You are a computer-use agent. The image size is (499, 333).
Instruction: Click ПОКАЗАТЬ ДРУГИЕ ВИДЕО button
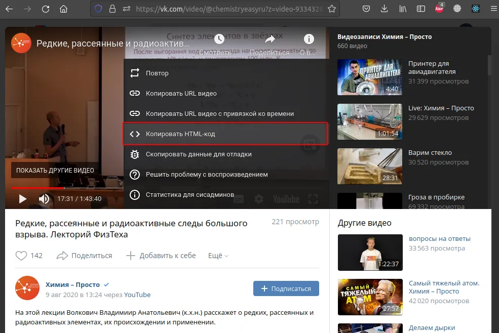click(x=55, y=170)
